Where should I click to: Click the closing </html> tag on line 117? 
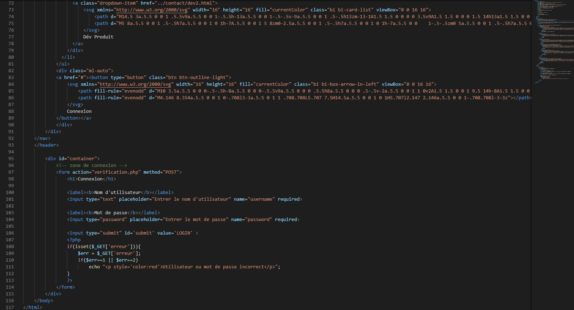tap(33, 308)
